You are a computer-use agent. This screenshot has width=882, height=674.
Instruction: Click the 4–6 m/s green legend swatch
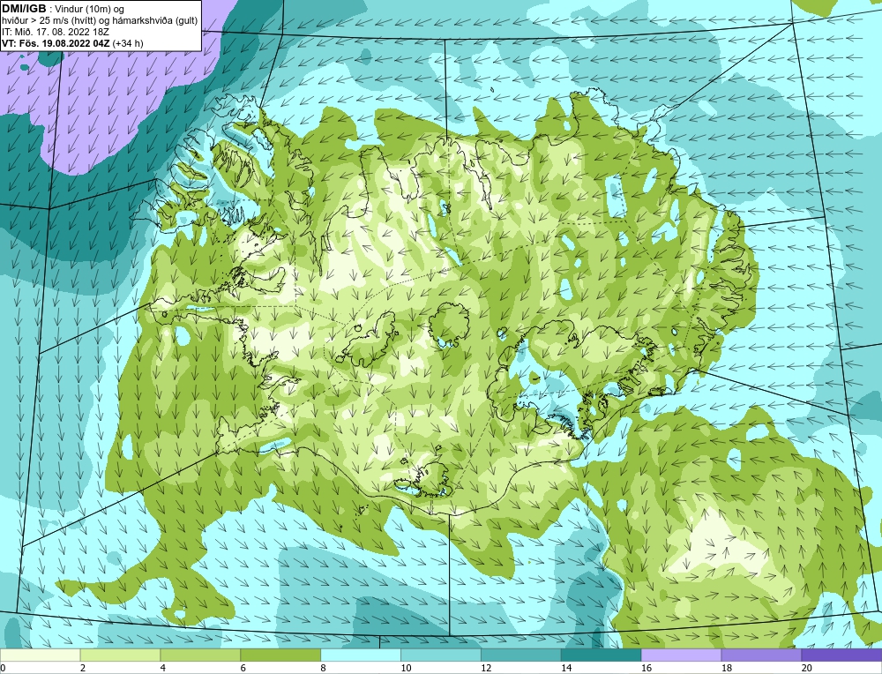[200, 655]
